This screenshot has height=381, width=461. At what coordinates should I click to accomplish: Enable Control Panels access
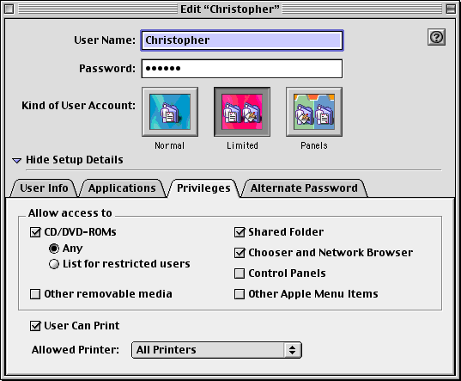pos(240,273)
